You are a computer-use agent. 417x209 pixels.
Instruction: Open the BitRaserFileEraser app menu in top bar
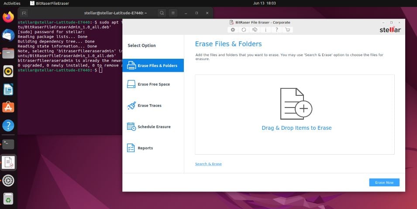[x=49, y=3]
